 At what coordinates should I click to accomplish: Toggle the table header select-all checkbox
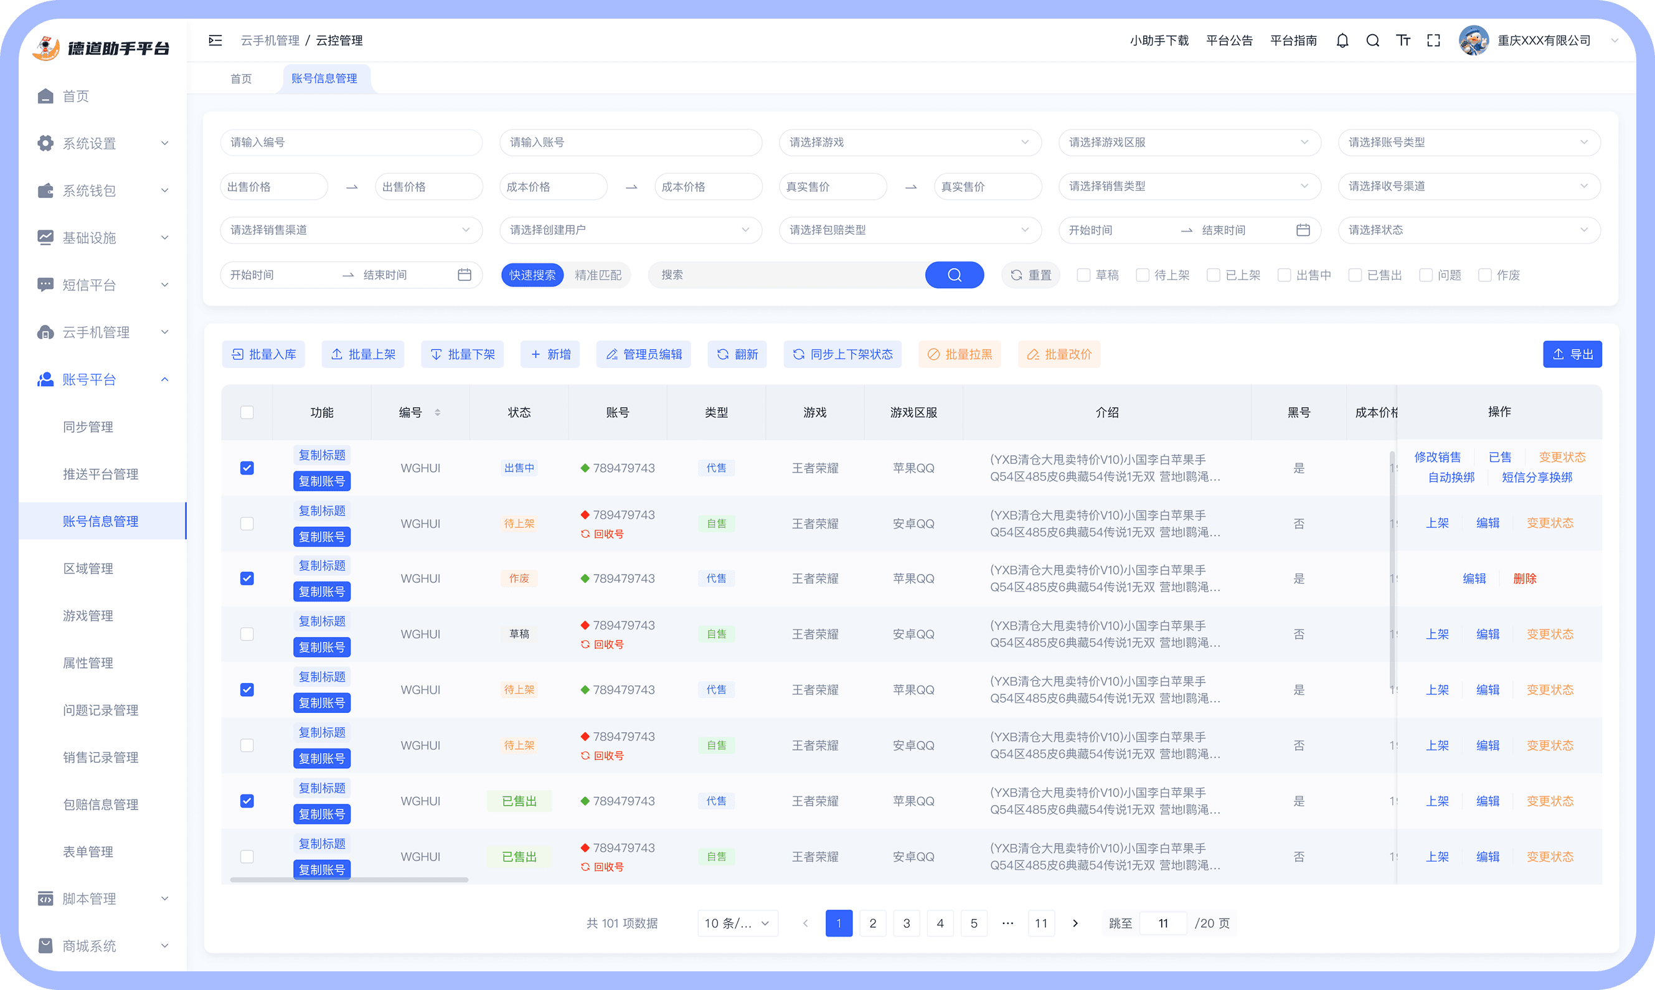[x=247, y=412]
